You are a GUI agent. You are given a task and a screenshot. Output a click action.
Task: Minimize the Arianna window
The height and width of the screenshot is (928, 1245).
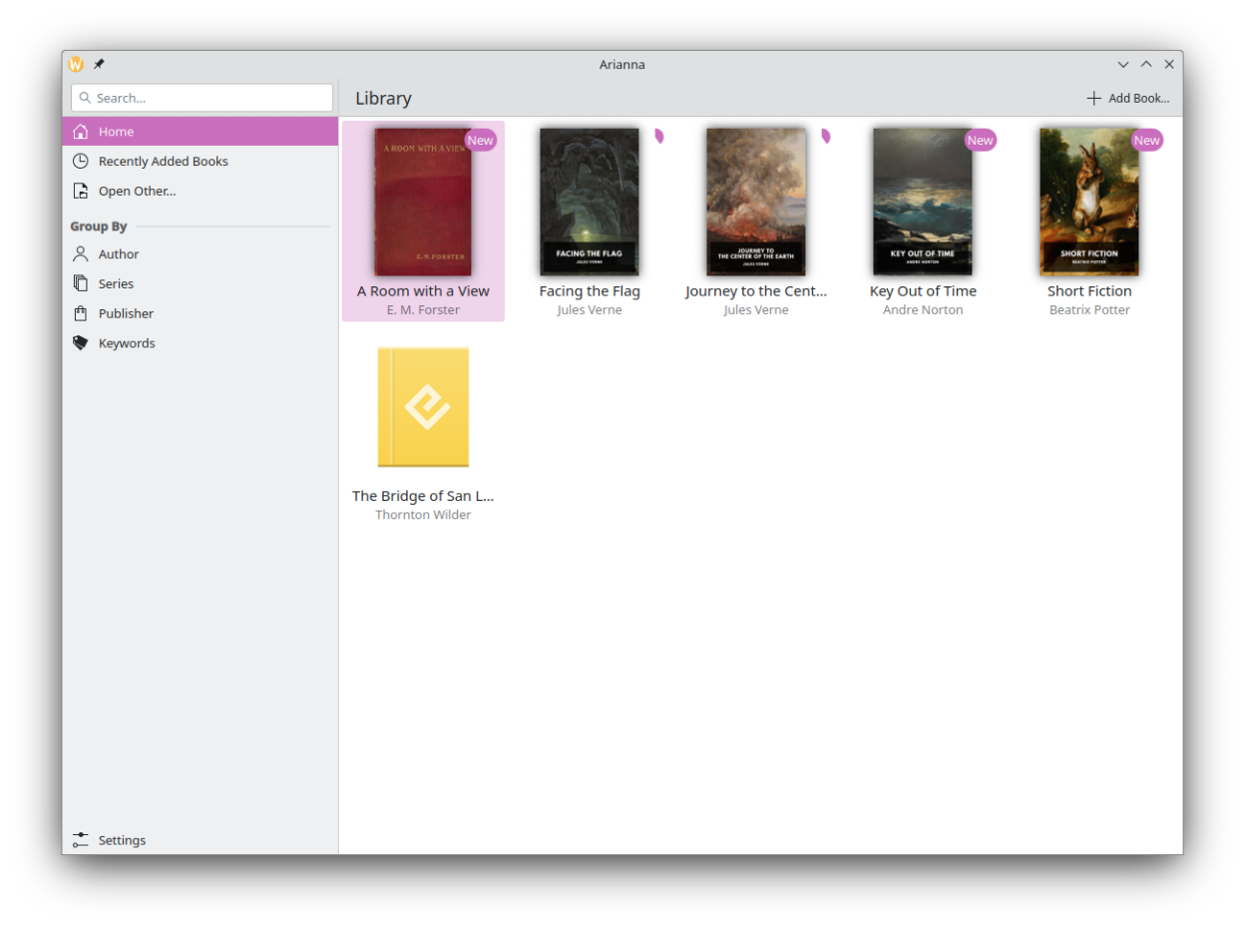(x=1123, y=65)
